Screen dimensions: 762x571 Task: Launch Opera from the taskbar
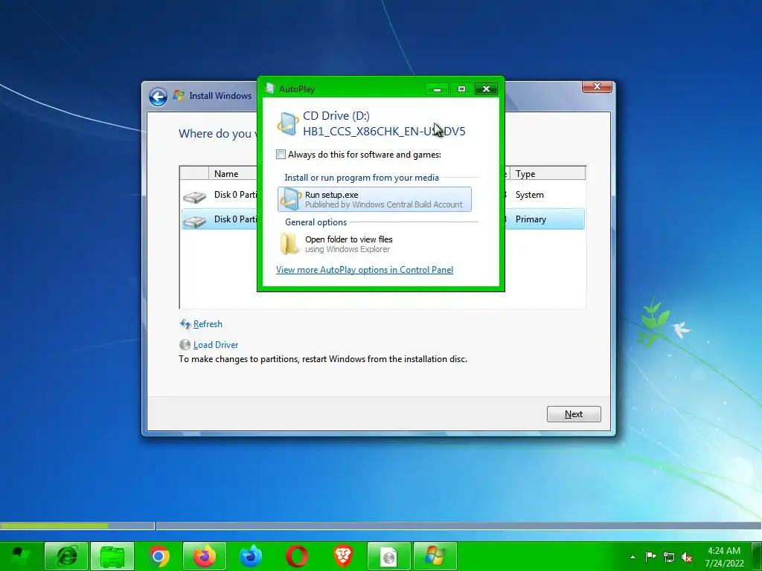(x=296, y=556)
